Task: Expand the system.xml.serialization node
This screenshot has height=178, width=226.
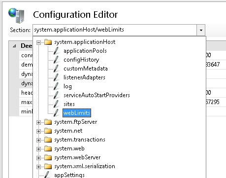Action: [x=38, y=167]
